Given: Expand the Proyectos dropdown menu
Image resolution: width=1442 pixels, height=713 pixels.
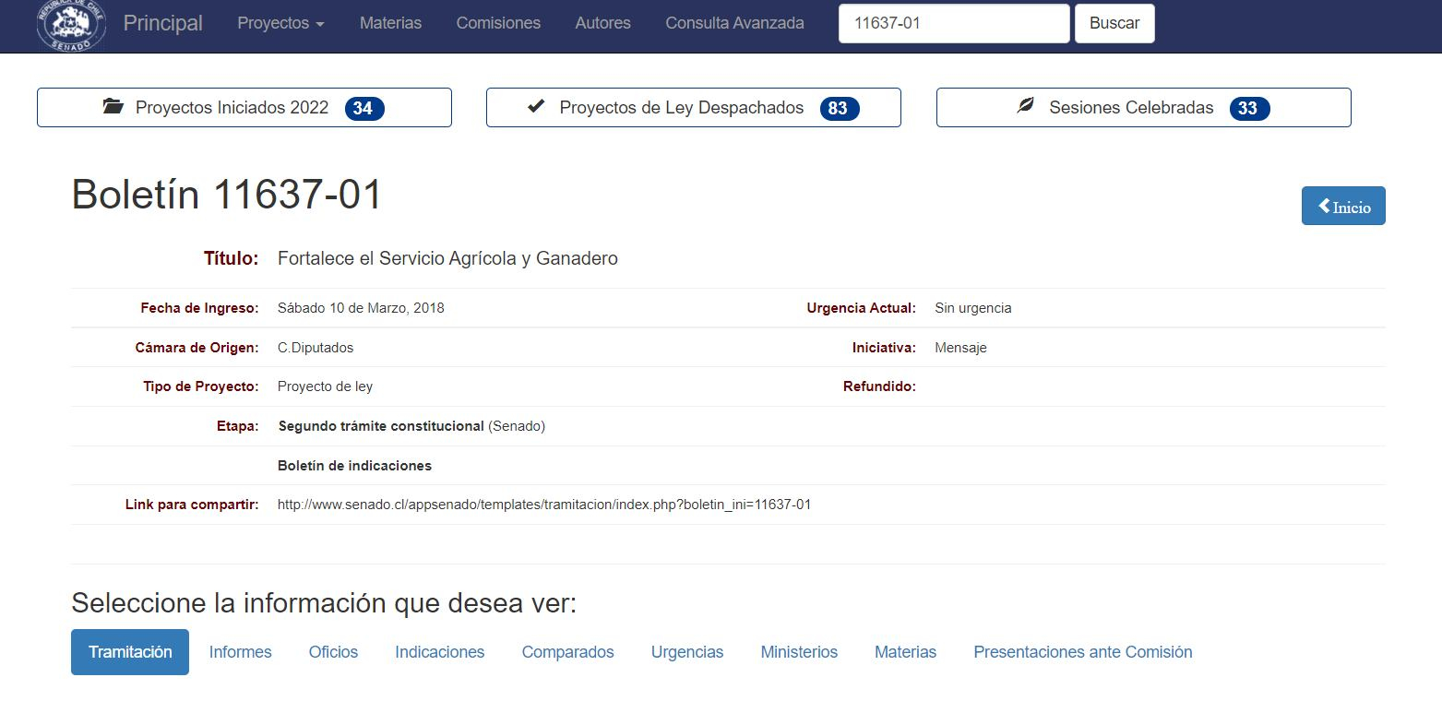Looking at the screenshot, I should (280, 23).
